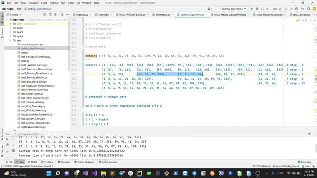Open Git Show History clock icon
This screenshot has height=178, width=317.
tap(296, 9)
